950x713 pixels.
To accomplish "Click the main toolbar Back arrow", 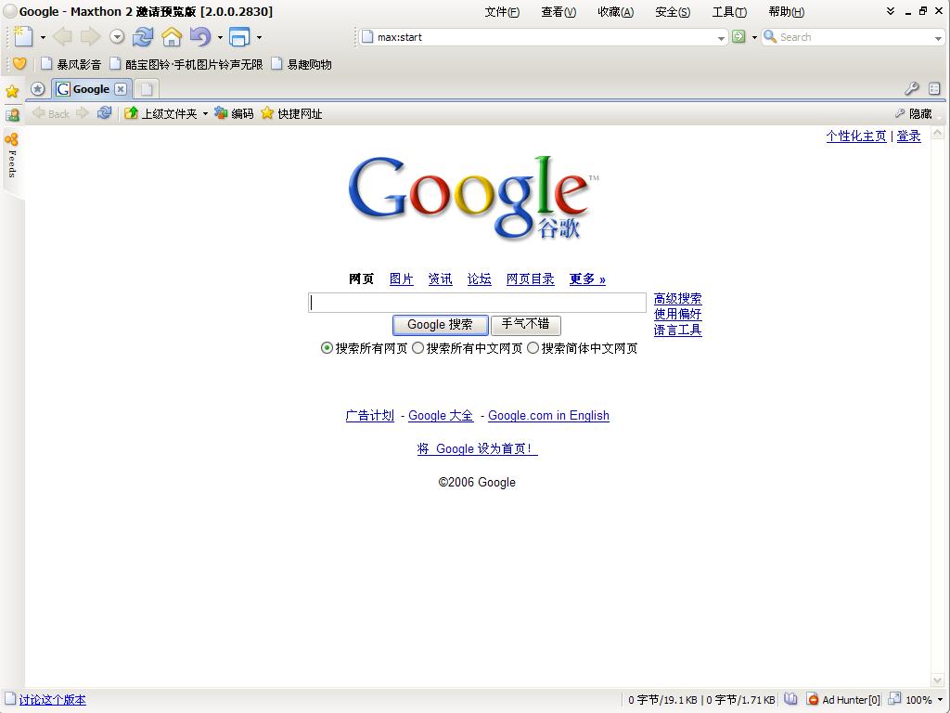I will pos(62,37).
